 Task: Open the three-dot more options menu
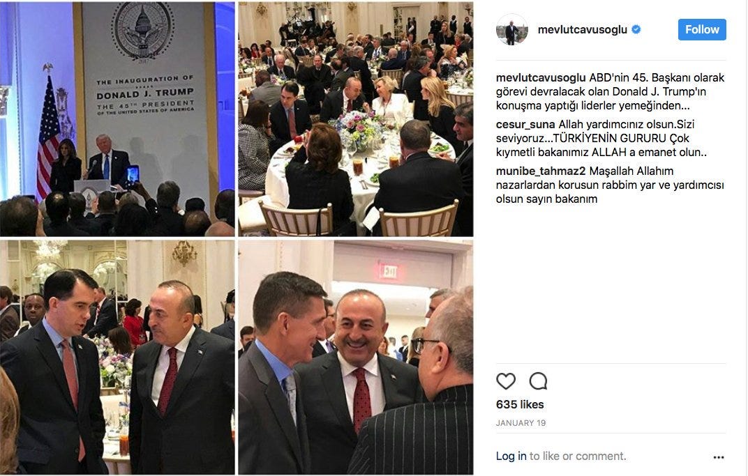click(719, 457)
